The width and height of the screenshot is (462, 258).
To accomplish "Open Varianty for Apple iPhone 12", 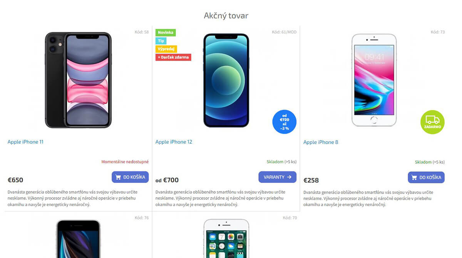I will click(x=278, y=177).
